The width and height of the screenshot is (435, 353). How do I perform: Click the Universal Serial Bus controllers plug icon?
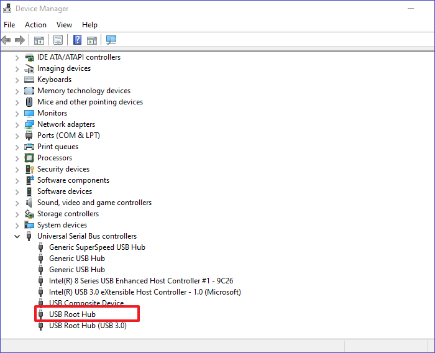[x=29, y=236]
